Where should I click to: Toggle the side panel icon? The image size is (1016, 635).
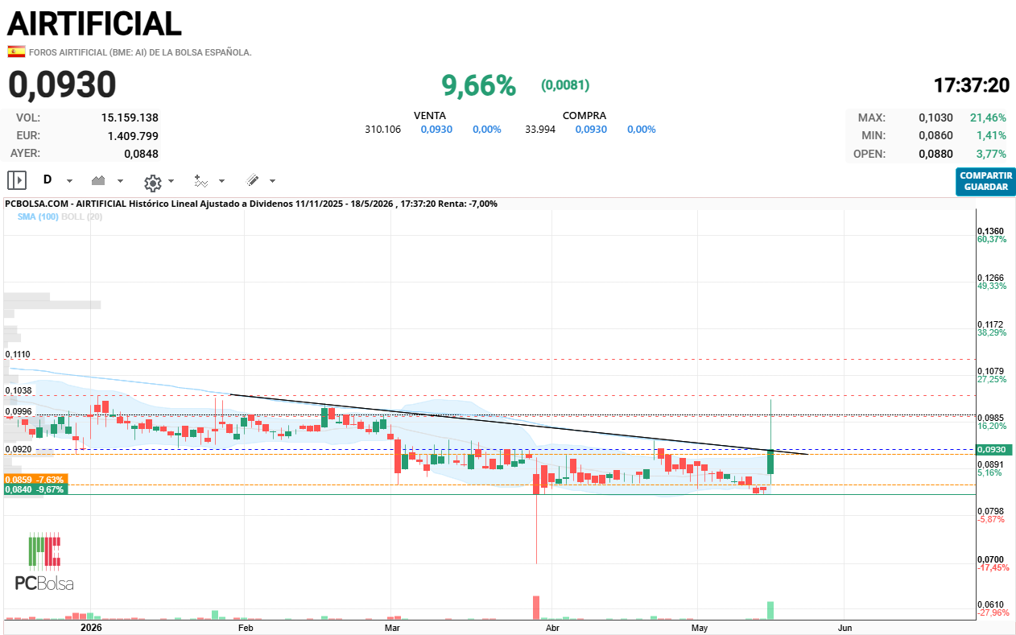pos(17,180)
